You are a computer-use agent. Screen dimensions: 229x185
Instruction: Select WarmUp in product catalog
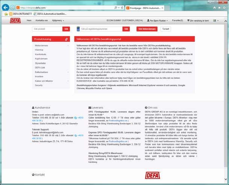pyautogui.click(x=39, y=50)
